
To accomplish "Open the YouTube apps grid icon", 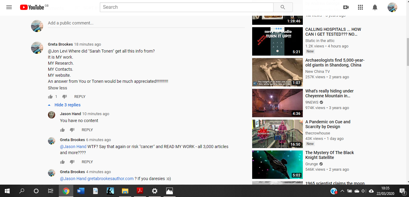I will (x=360, y=7).
